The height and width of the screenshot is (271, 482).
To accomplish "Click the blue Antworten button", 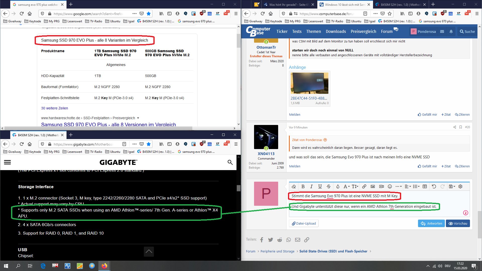I will 431,223.
